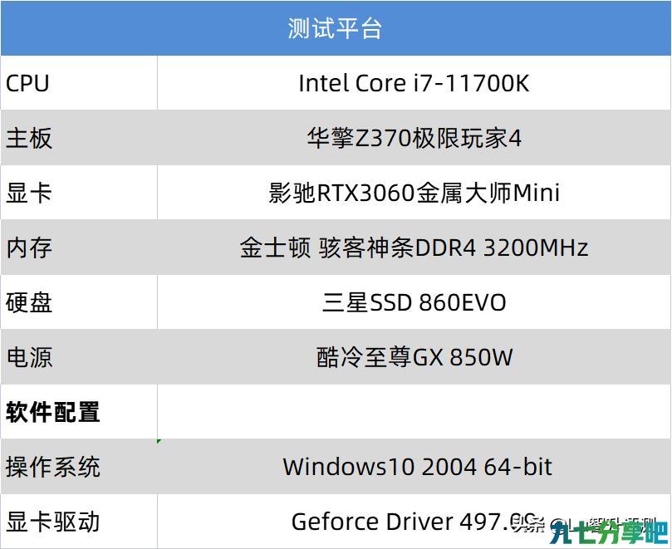Click the 测试平台 header title
This screenshot has height=549, width=672.
click(334, 28)
